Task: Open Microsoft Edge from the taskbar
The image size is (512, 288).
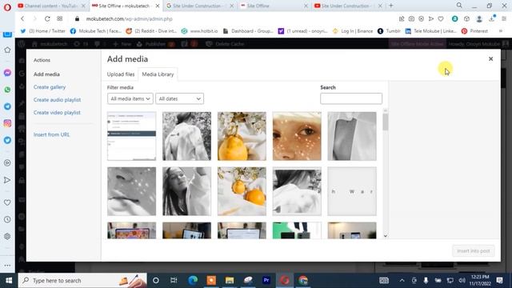Action: tap(193, 280)
